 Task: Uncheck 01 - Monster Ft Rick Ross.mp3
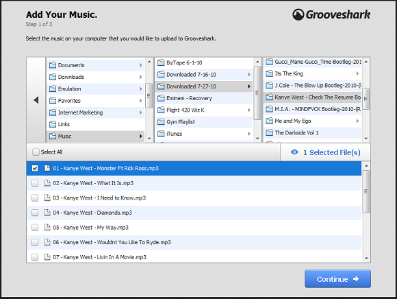click(x=35, y=169)
